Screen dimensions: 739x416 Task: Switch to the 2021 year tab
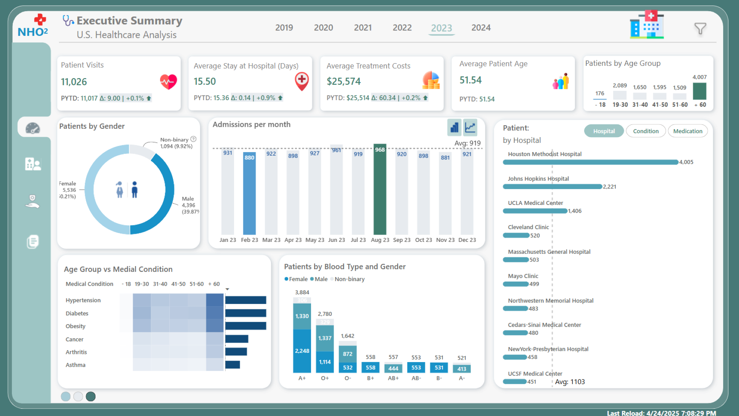coord(363,28)
